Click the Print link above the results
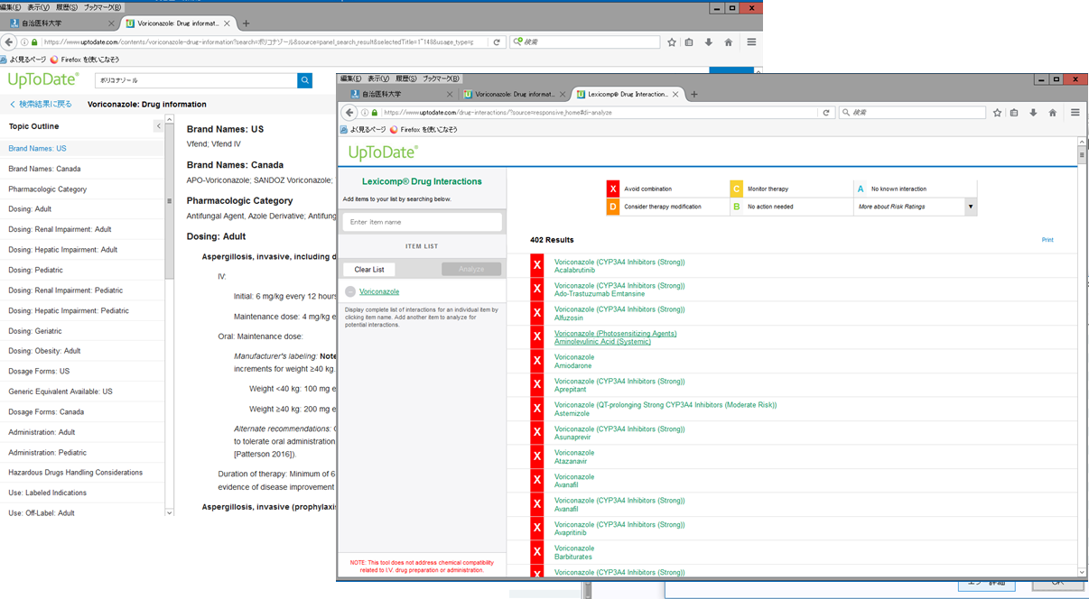 coord(1047,240)
